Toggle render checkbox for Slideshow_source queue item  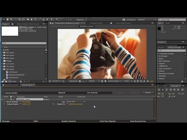7,99
